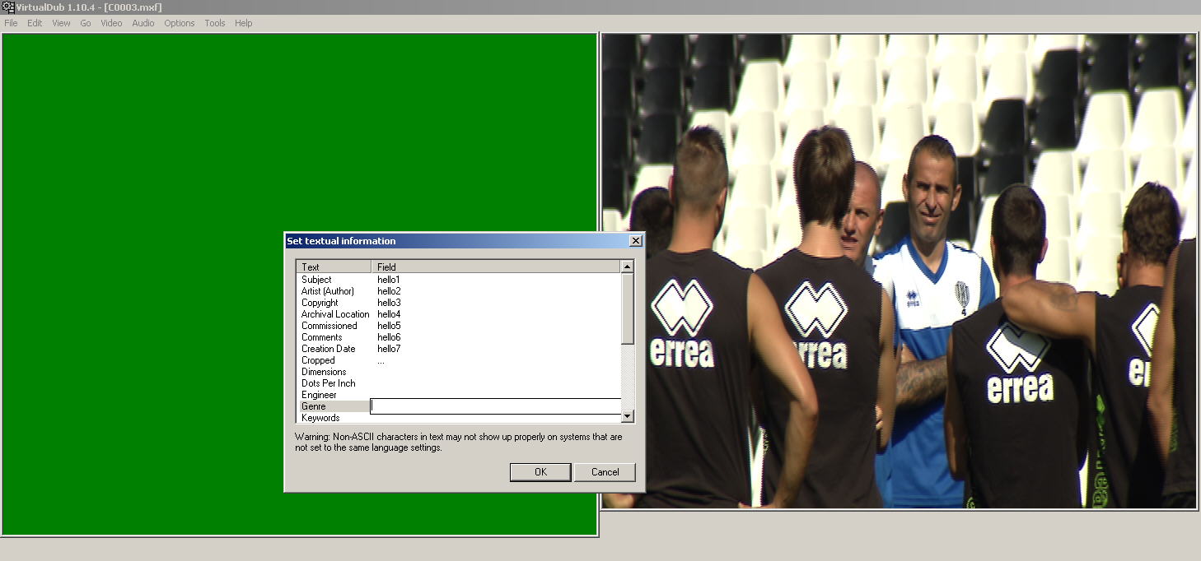Open the File menu
The height and width of the screenshot is (561, 1201).
pyautogui.click(x=11, y=23)
